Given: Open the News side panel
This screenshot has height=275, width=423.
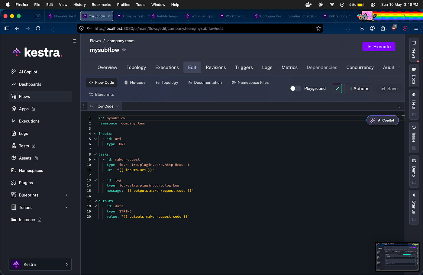Looking at the screenshot, I should (x=414, y=50).
